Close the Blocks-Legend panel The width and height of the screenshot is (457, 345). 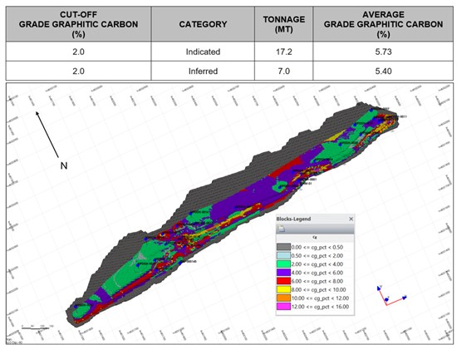click(x=351, y=219)
